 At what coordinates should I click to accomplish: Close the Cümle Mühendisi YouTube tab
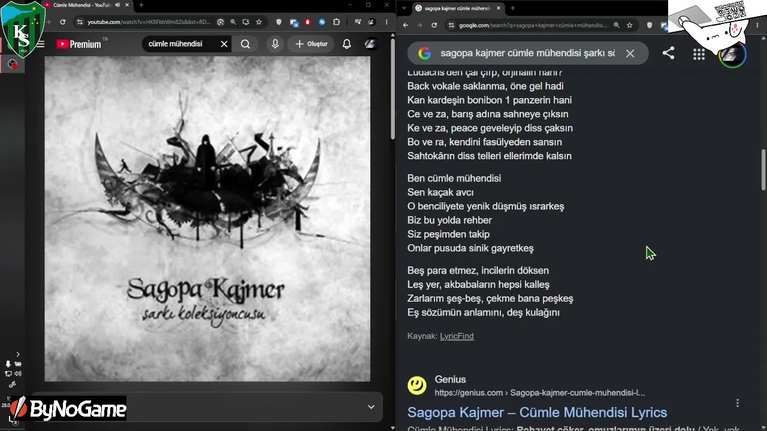click(x=127, y=5)
